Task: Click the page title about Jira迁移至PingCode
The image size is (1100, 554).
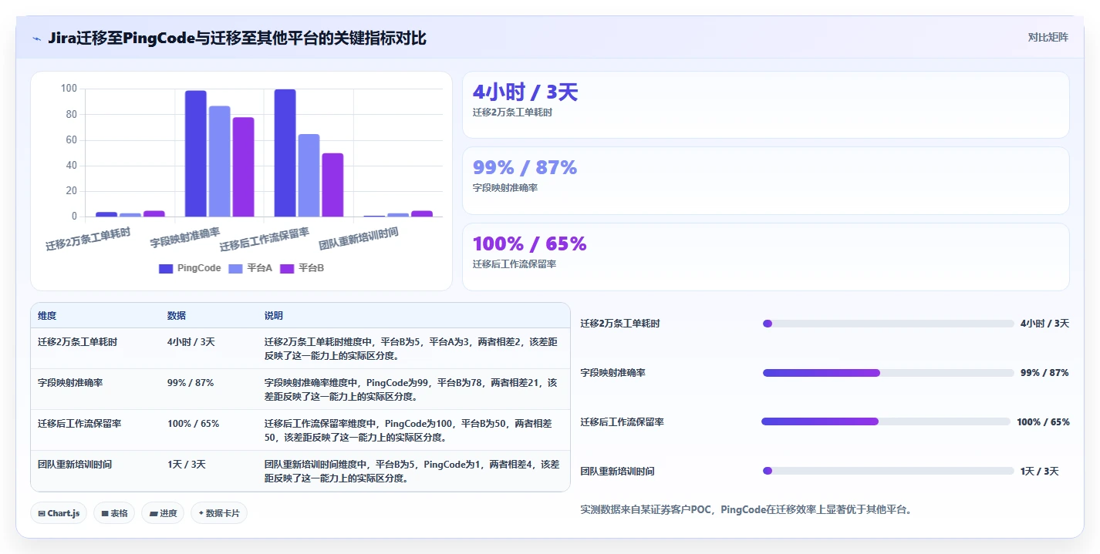Action: [x=237, y=38]
